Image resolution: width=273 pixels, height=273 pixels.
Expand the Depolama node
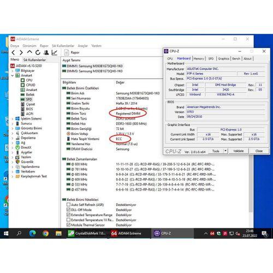13,138
